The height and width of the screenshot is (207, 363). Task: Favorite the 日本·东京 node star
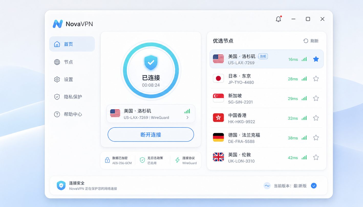tap(316, 79)
